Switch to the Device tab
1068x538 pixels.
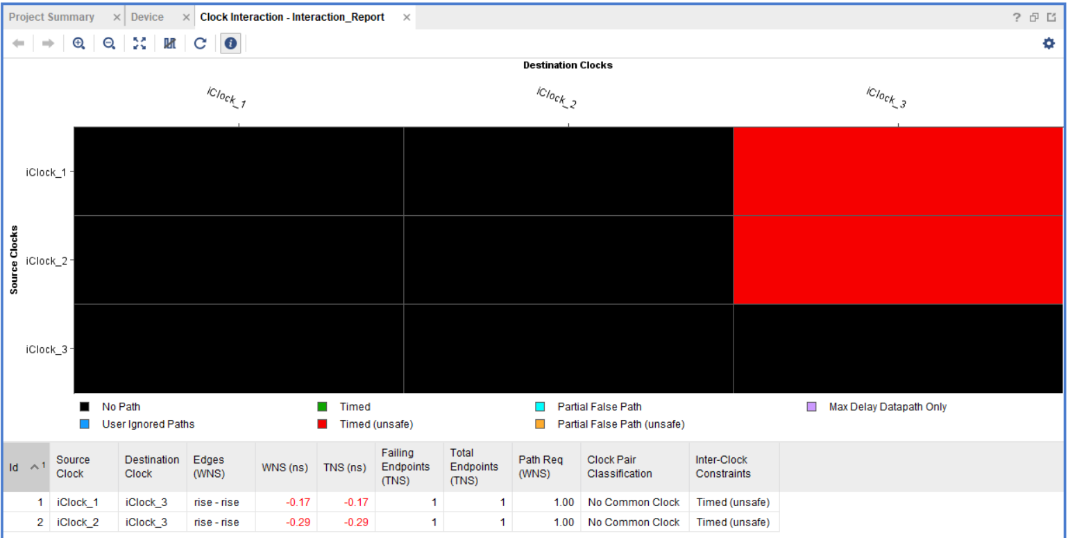coord(147,17)
